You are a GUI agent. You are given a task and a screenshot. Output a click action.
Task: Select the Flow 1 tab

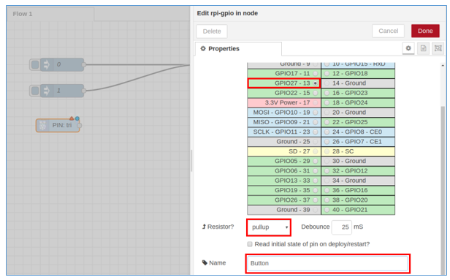(50, 14)
